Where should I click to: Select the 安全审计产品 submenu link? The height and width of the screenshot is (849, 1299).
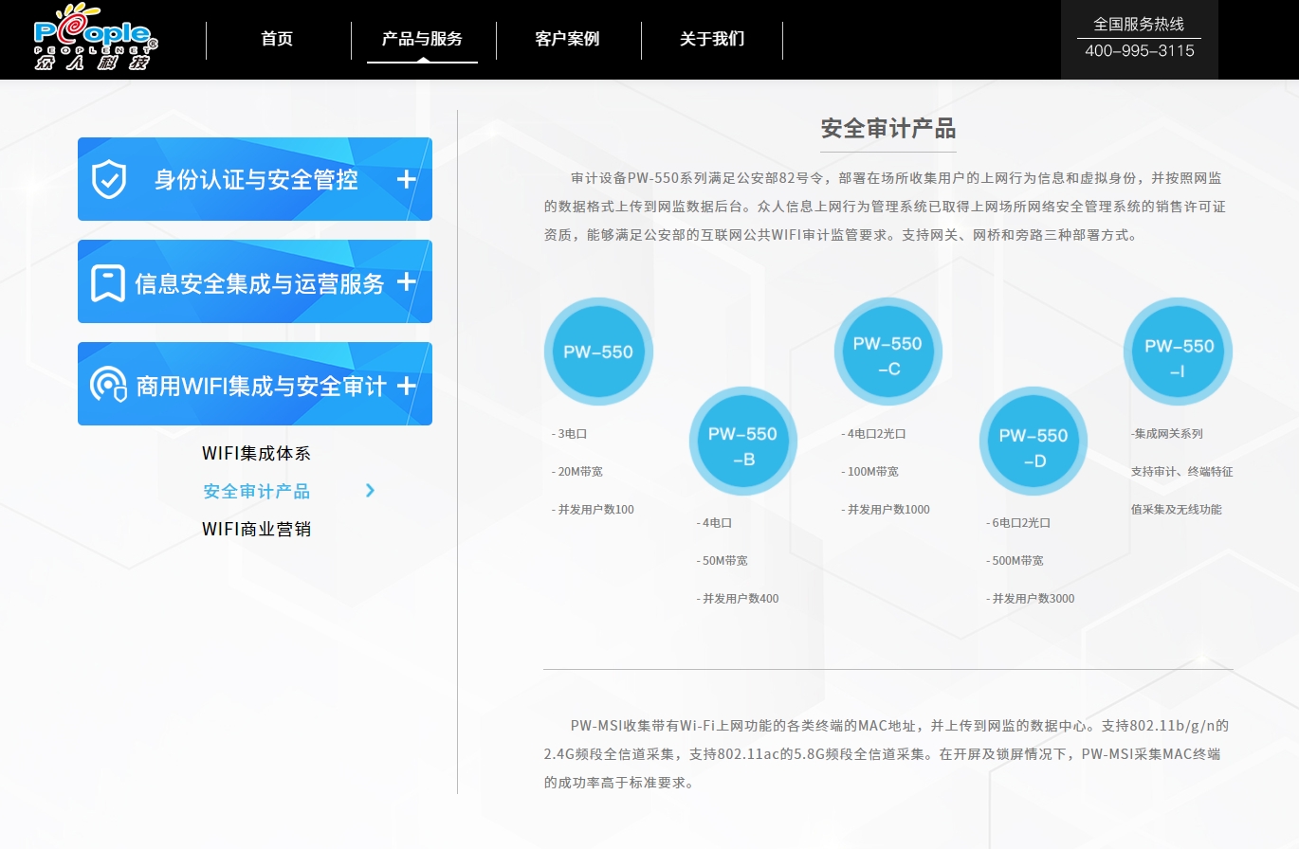[256, 491]
